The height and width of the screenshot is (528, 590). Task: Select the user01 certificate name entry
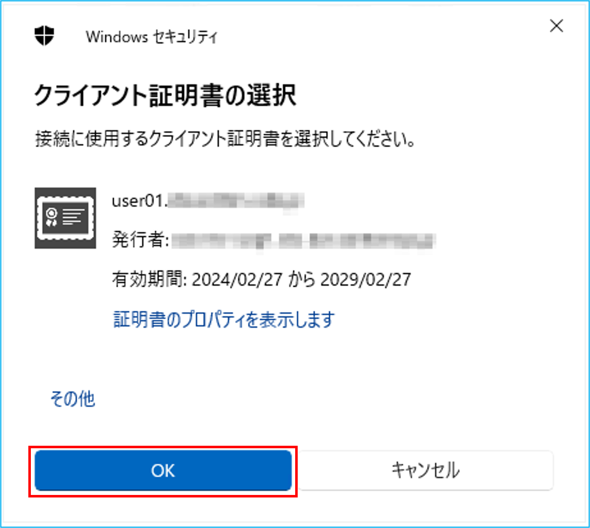pos(208,201)
